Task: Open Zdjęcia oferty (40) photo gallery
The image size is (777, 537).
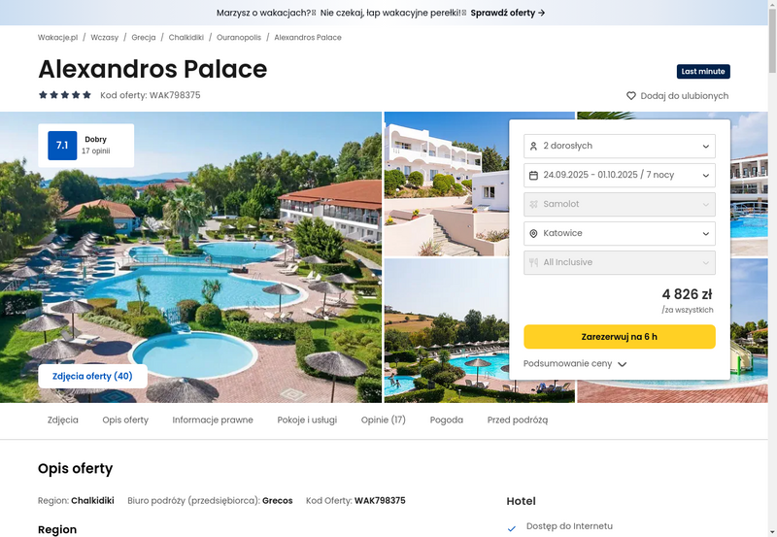Action: (x=92, y=376)
